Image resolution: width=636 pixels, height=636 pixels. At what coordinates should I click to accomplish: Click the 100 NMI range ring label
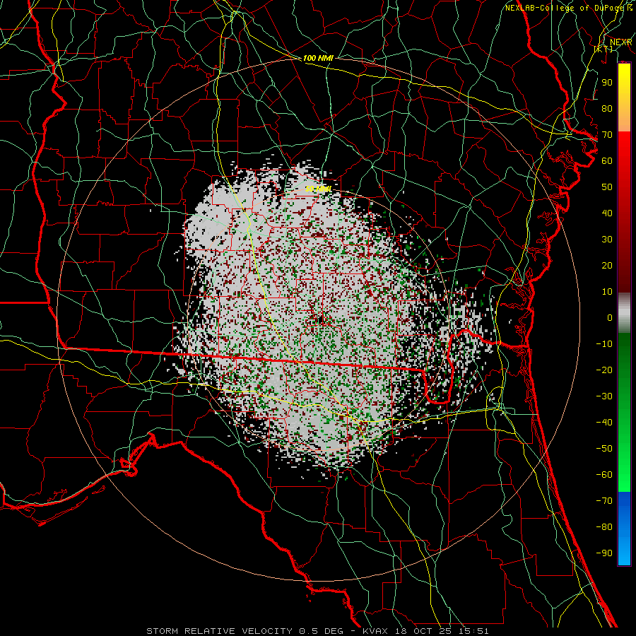pyautogui.click(x=317, y=58)
